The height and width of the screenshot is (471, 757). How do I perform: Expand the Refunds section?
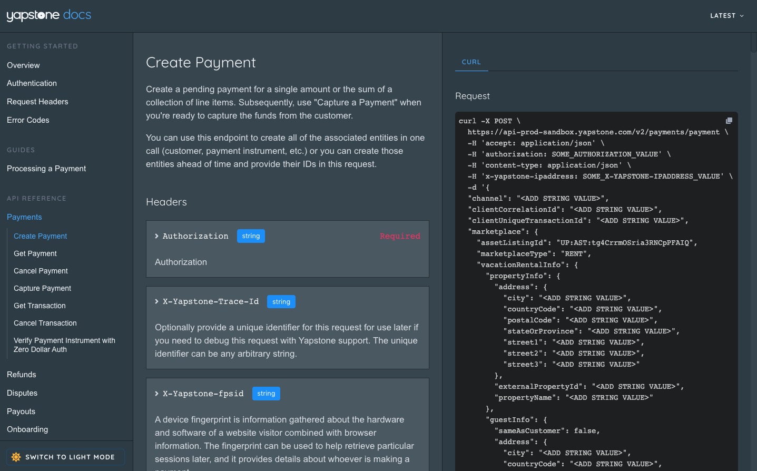point(22,375)
